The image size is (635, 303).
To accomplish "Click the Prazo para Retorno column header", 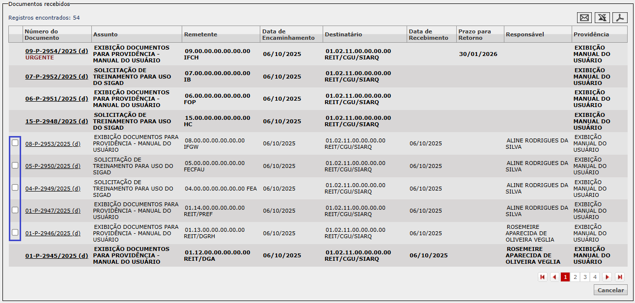I will point(474,34).
